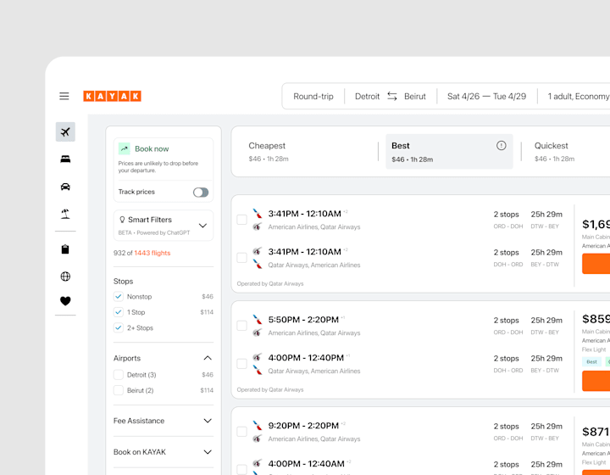The width and height of the screenshot is (610, 475).
Task: Collapse the Airports filter section
Action: (x=208, y=358)
